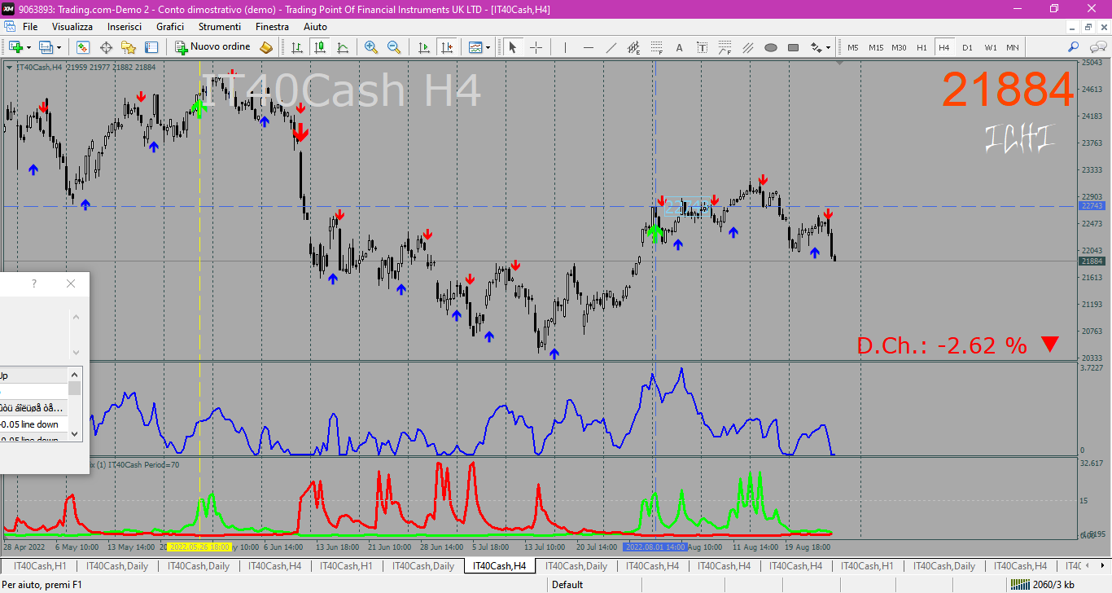Set timeframe to M30
Screen dimensions: 1112x593
tap(899, 47)
